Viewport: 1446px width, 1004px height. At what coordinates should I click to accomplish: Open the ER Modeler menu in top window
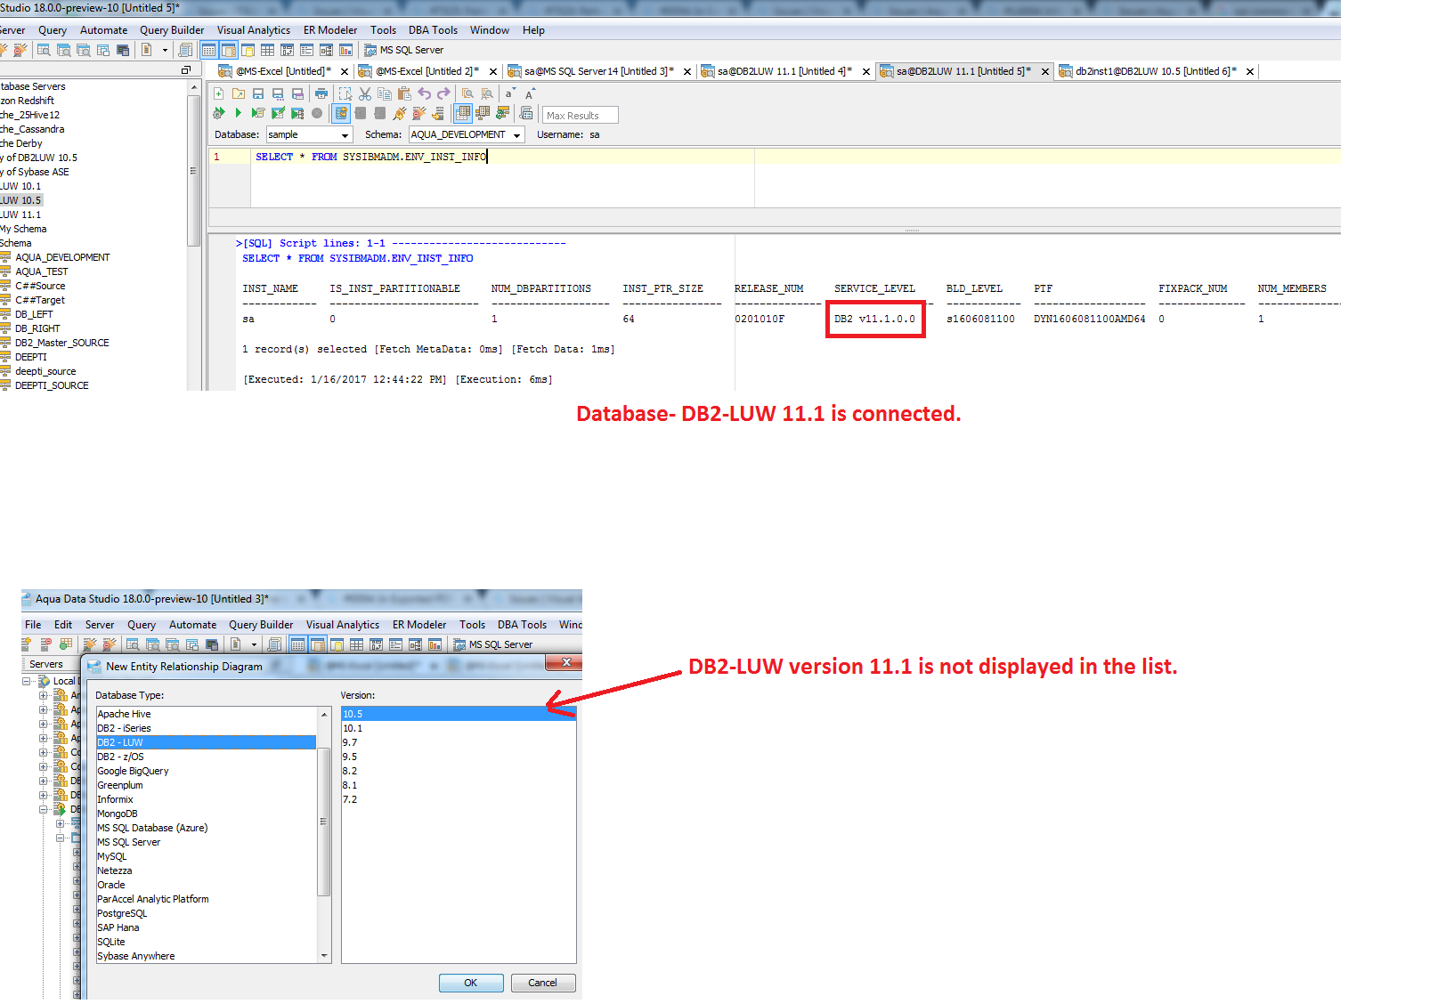[330, 30]
